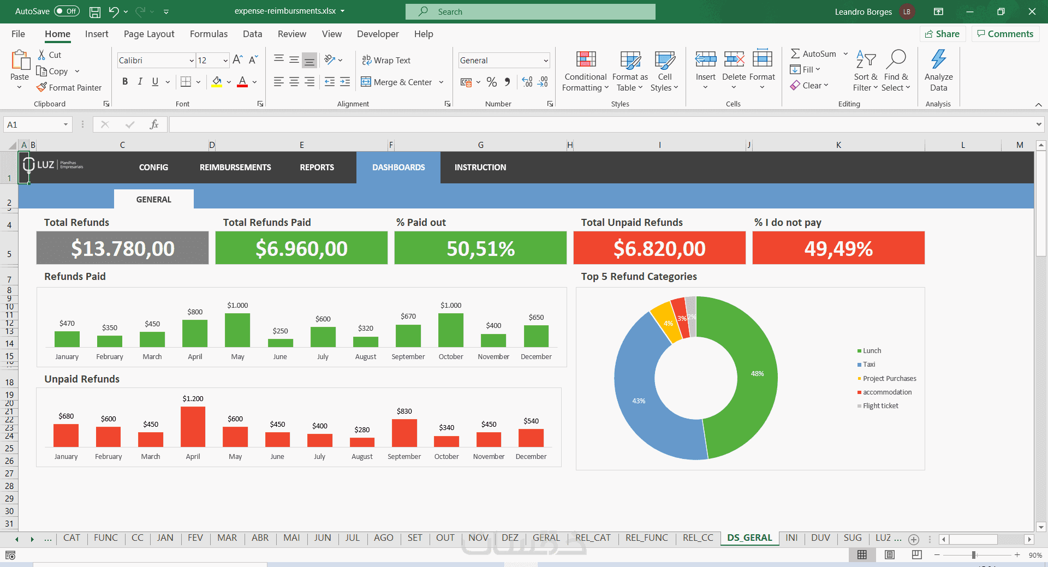Click the Borders grid icon
Viewport: 1048px width, 567px height.
[186, 82]
